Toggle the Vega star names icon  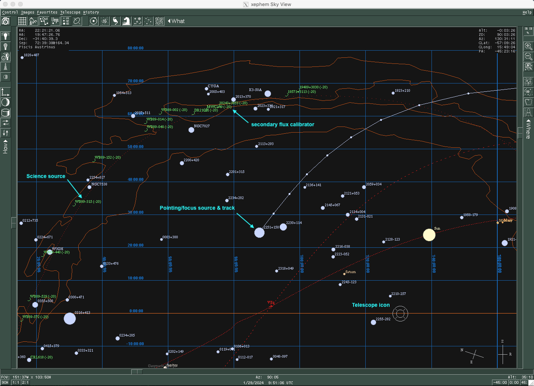pyautogui.click(x=55, y=21)
